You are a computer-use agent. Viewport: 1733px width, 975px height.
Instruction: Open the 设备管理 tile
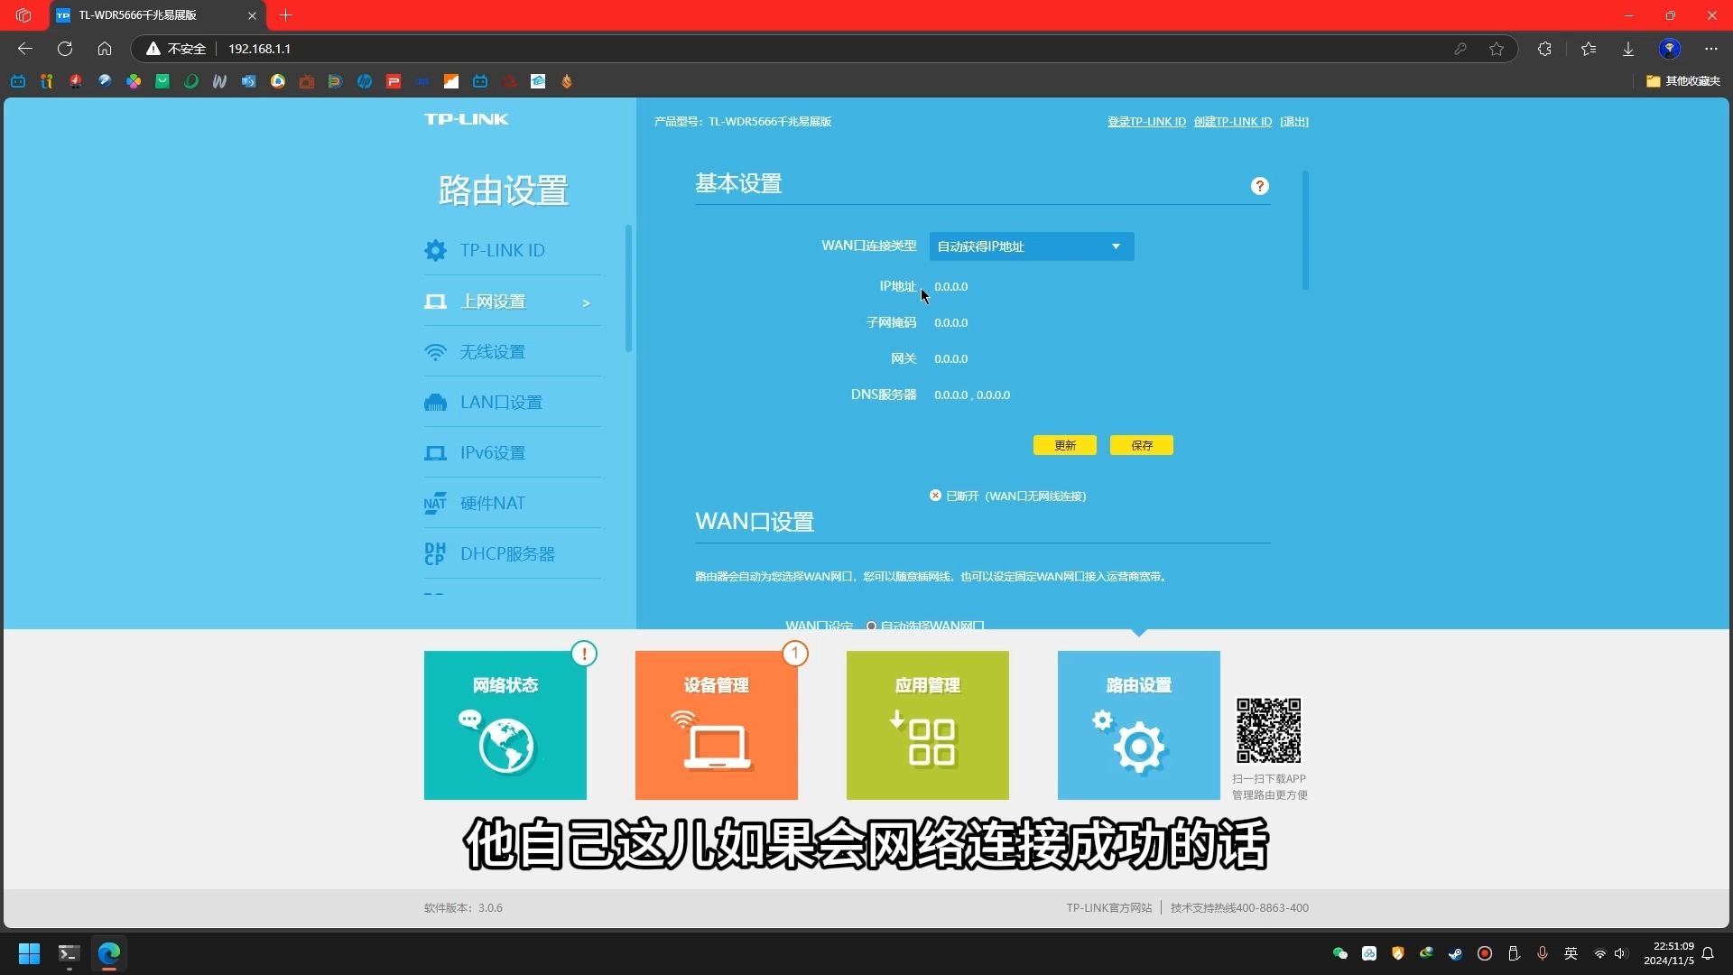(x=717, y=725)
